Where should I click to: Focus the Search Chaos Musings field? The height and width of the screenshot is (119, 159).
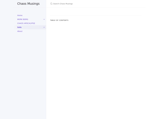point(96,4)
